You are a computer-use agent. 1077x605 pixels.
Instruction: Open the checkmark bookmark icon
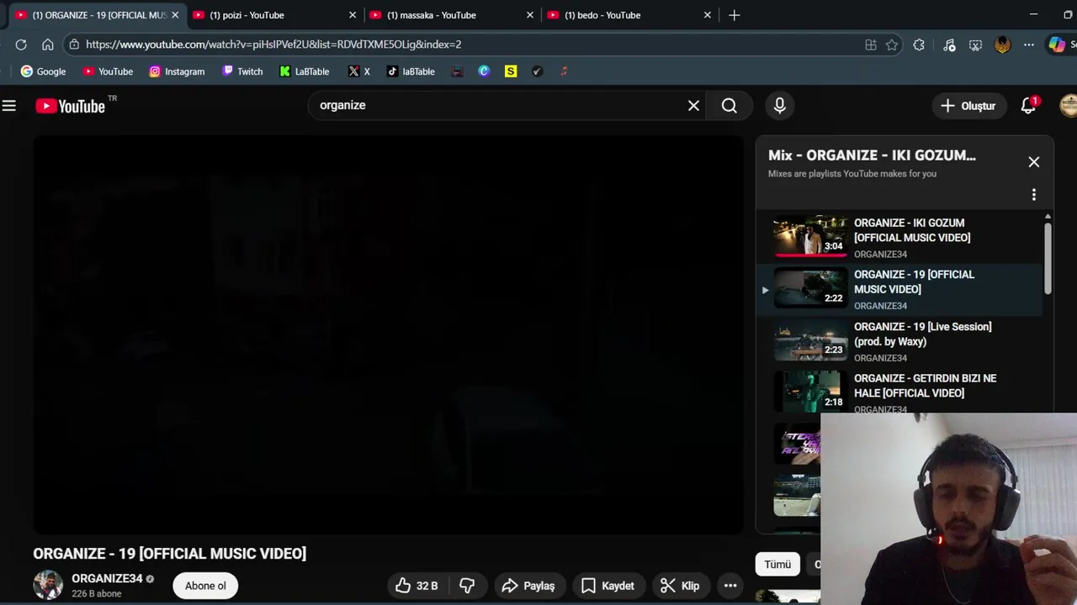[537, 71]
